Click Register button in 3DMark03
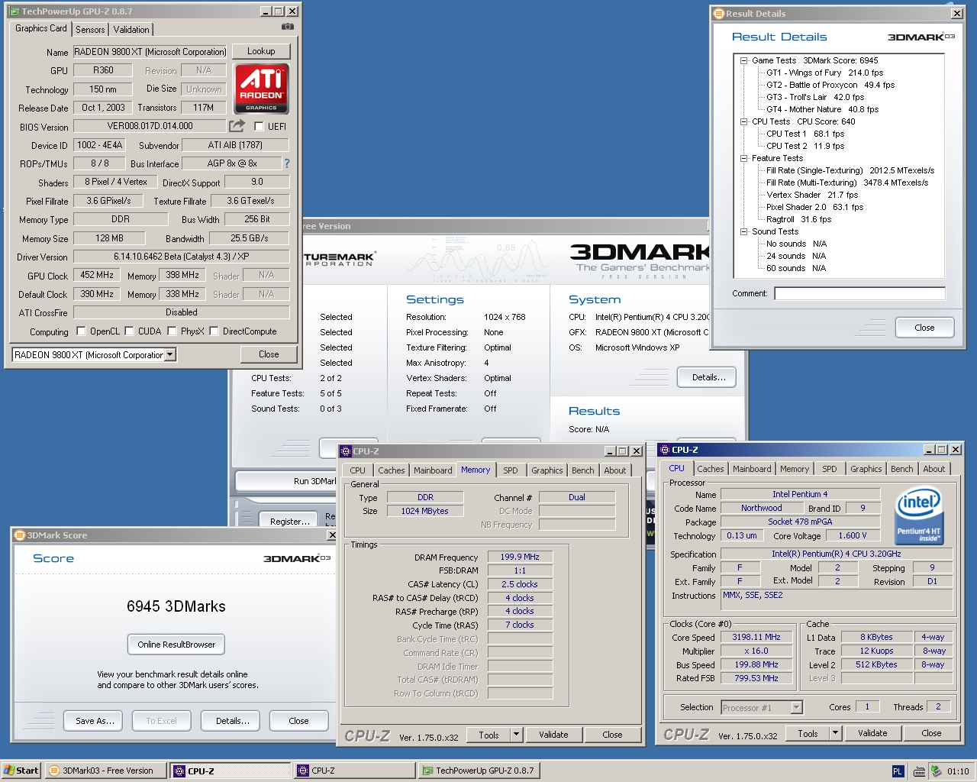The image size is (977, 782). 290,522
